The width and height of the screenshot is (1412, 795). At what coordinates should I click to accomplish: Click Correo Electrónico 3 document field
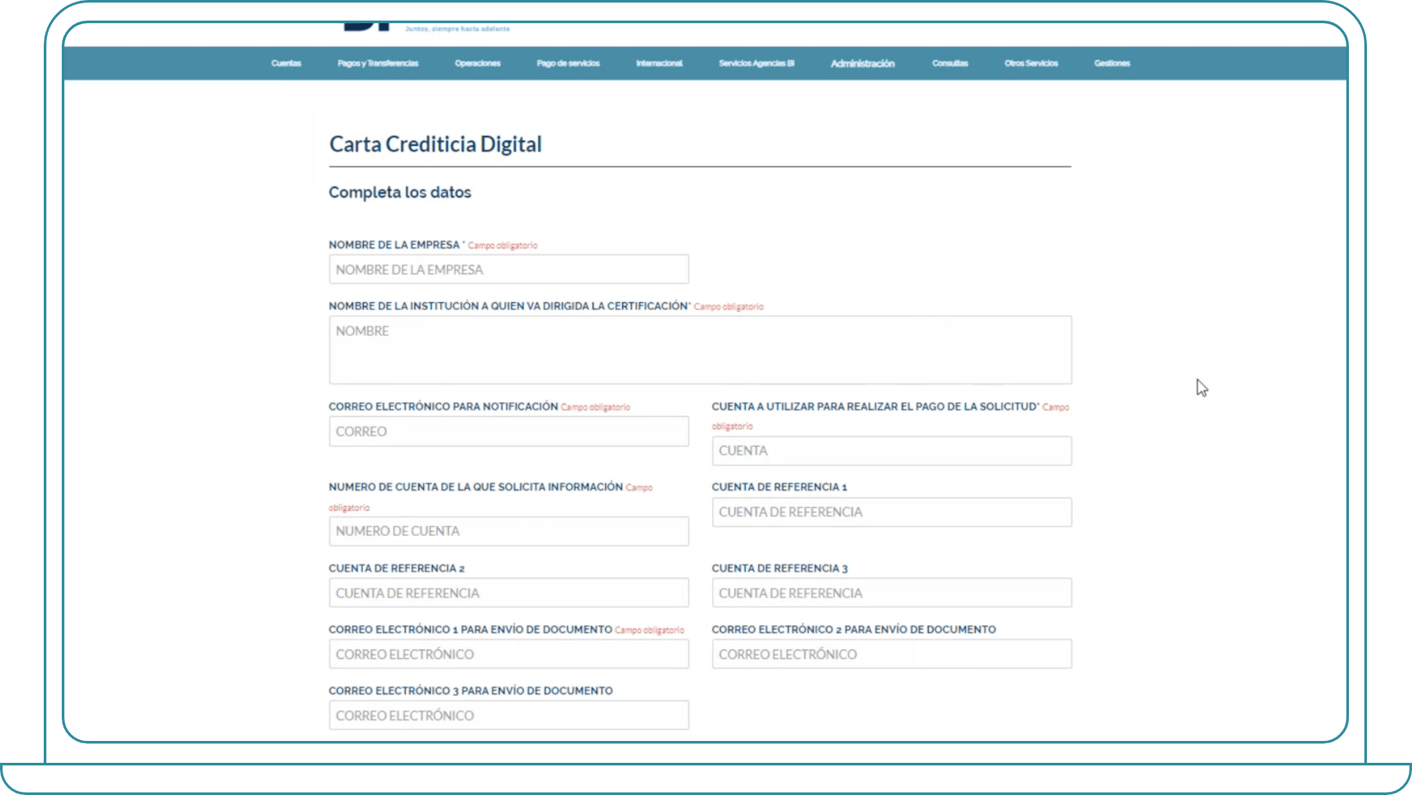[x=508, y=715]
